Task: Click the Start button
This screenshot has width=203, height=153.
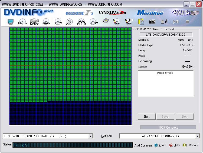Action: [146, 117]
